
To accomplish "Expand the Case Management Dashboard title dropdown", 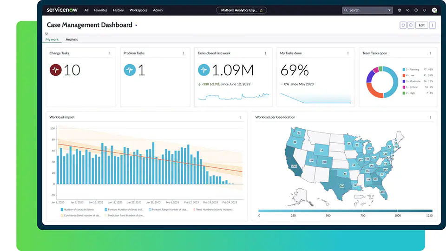I will pyautogui.click(x=136, y=26).
